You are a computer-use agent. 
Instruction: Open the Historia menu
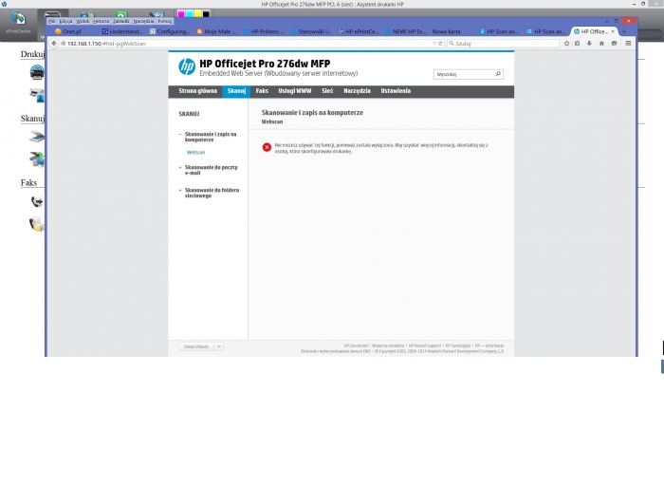(101, 21)
